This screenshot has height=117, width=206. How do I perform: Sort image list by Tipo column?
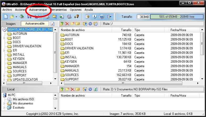pyautogui.click(x=149, y=30)
